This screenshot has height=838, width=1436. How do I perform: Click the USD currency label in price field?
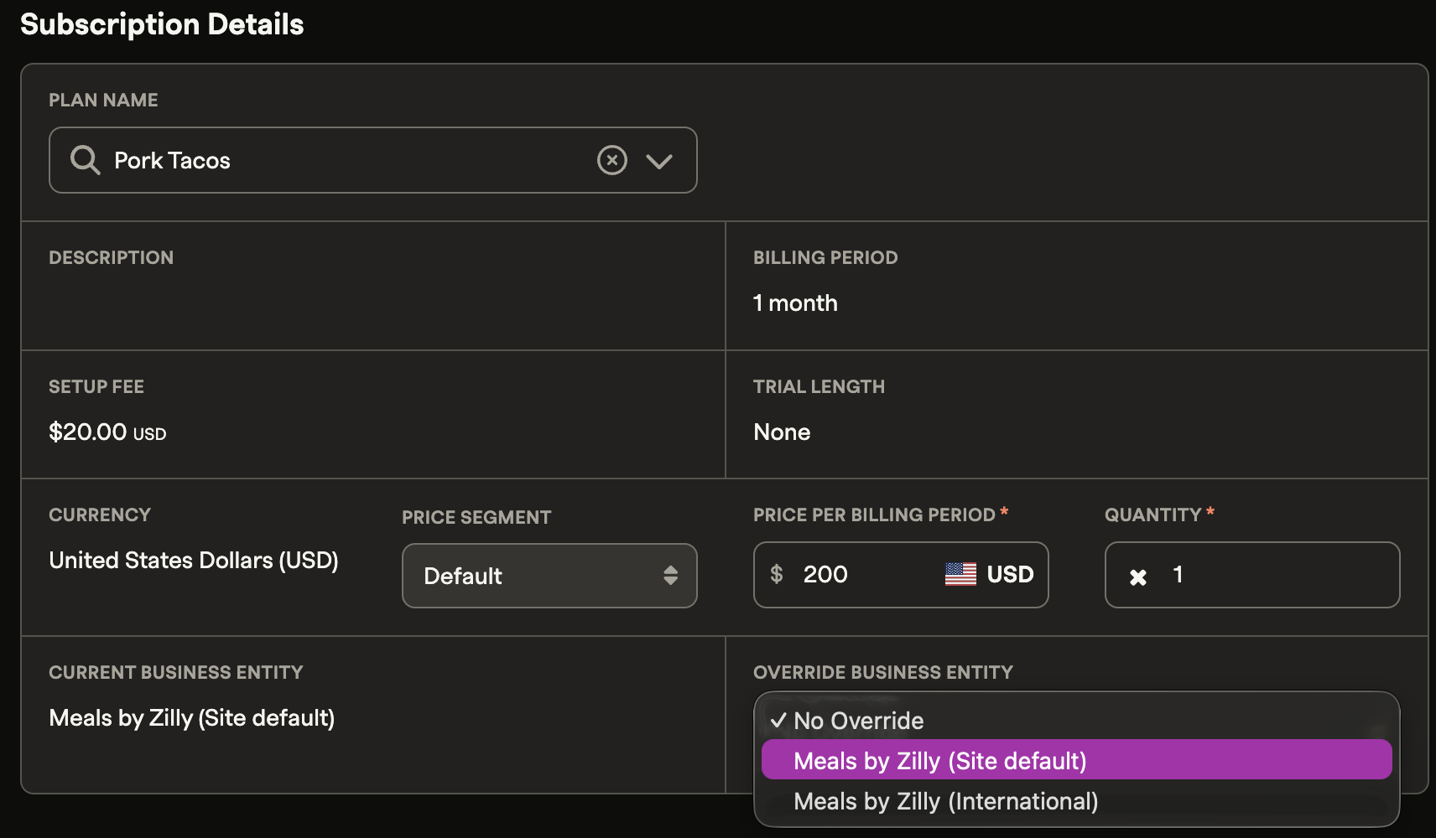pyautogui.click(x=1010, y=574)
